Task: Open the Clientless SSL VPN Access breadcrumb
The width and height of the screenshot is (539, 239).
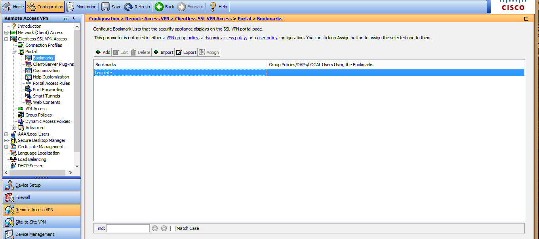Action: 204,19
